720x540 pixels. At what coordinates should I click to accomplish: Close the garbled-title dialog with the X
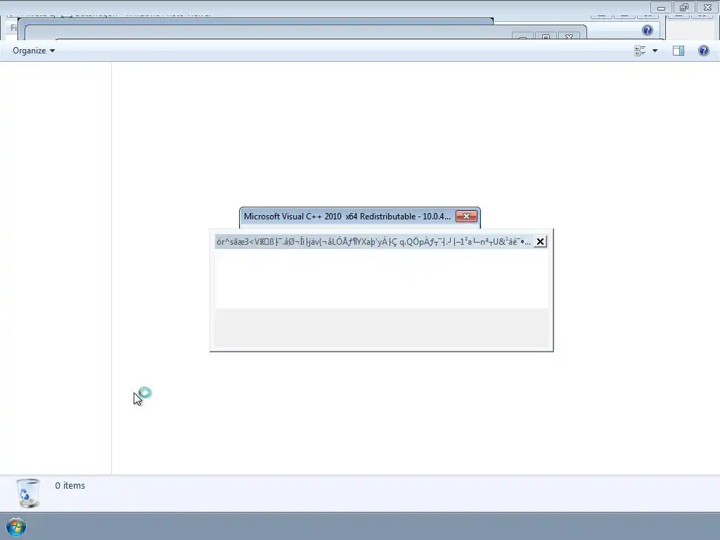point(541,242)
